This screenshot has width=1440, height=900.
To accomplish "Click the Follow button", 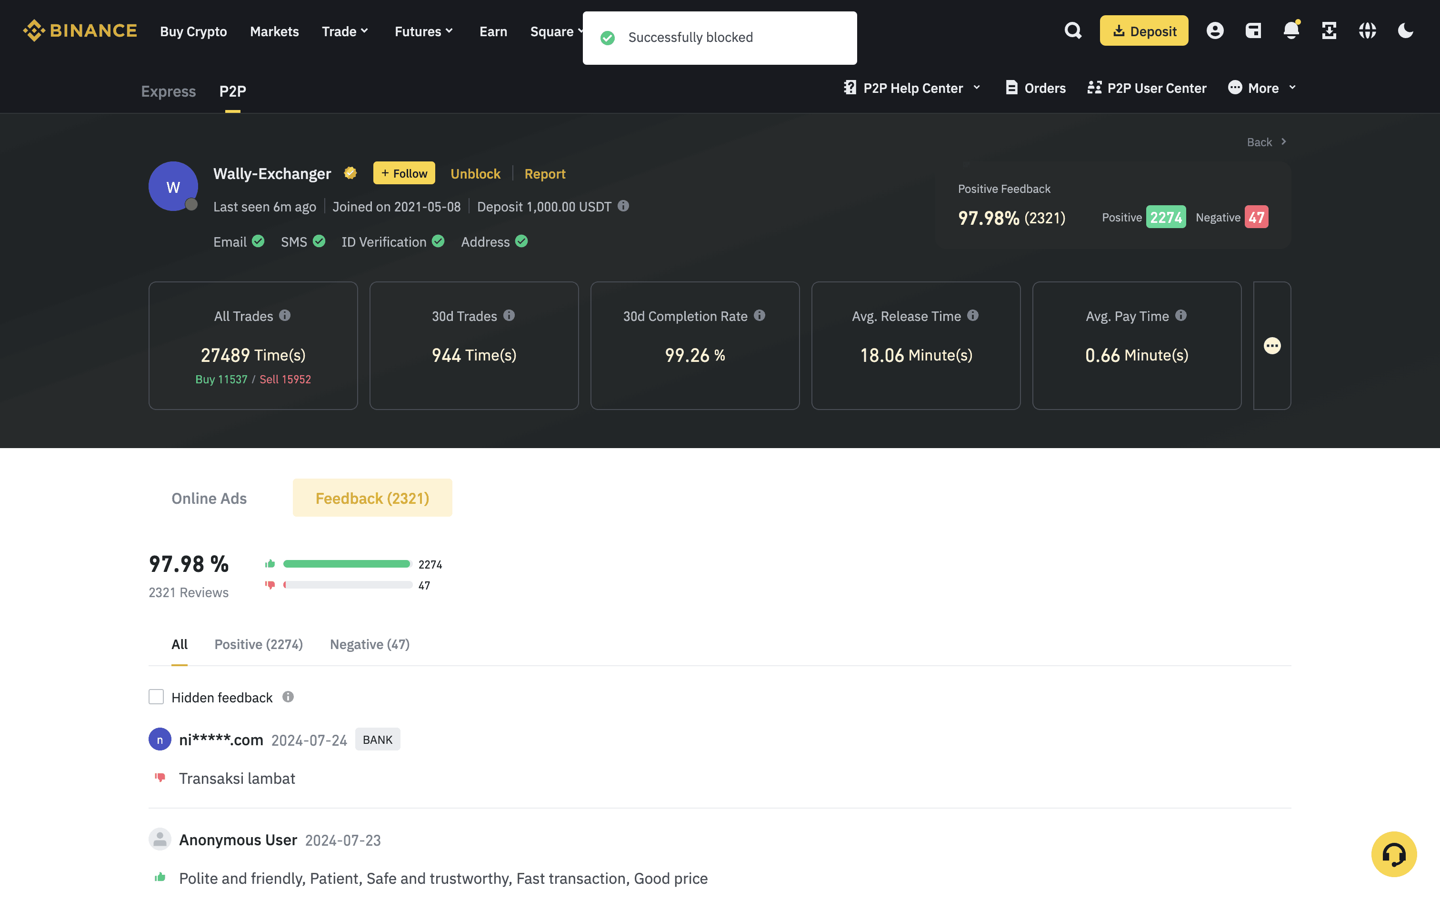I will tap(404, 173).
